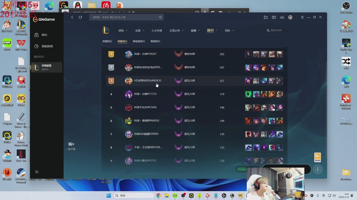Click the top WeGame search input field
Image resolution: width=357 pixels, height=200 pixels.
pos(126,17)
